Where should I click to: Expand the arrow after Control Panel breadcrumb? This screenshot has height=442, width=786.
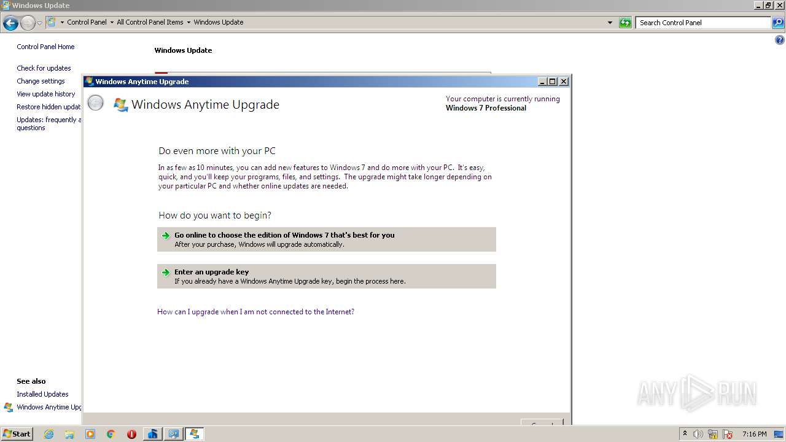(x=112, y=23)
